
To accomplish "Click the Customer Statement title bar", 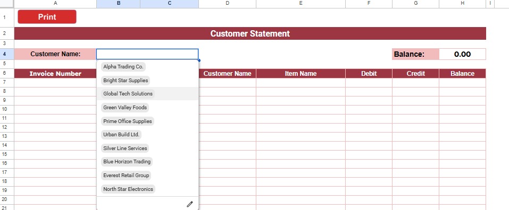I will coord(250,33).
